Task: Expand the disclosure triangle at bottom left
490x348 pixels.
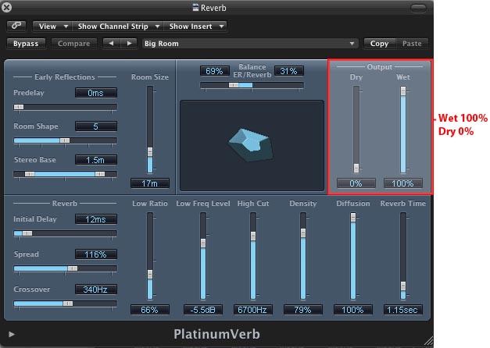Action: click(x=12, y=335)
